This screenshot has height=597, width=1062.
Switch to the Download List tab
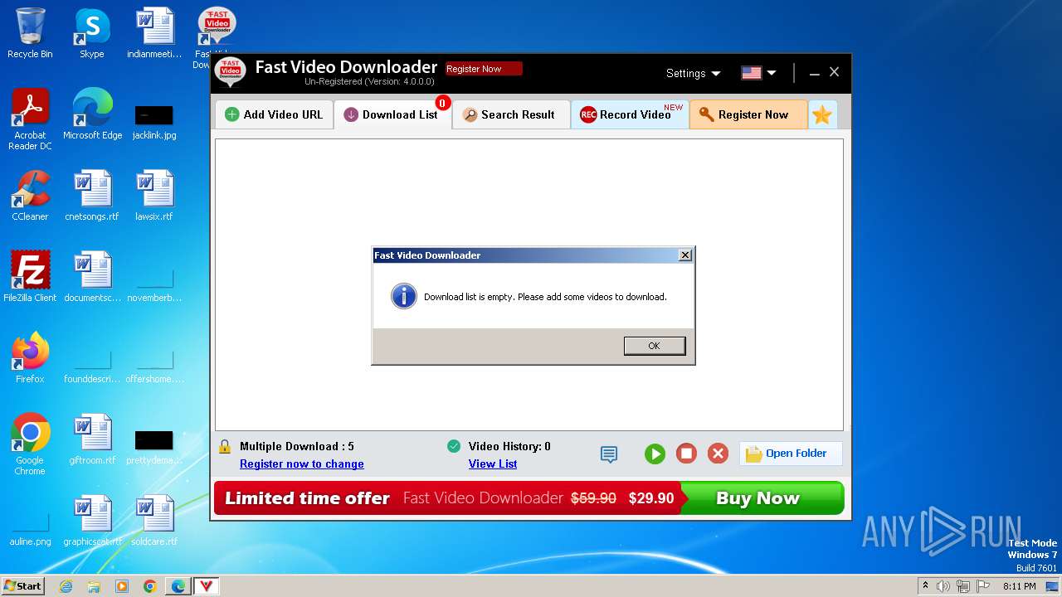click(392, 115)
